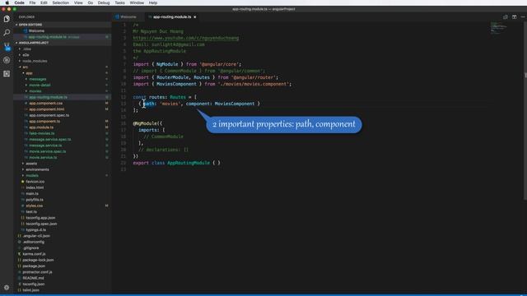Click the Split Editor icon
This screenshot has height=296, width=527.
pyautogui.click(x=514, y=16)
